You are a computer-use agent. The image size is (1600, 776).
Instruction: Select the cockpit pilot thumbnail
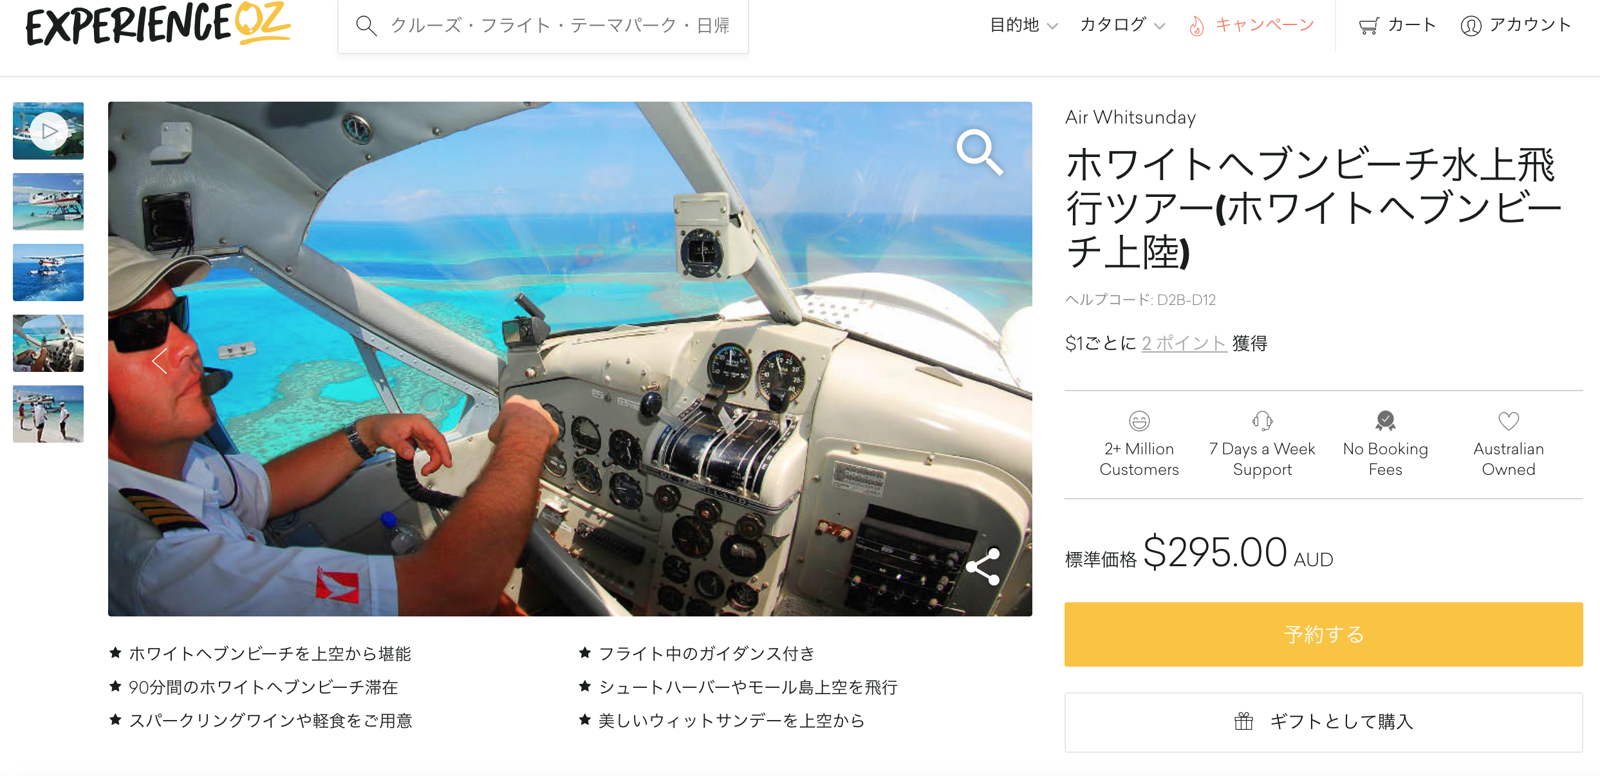click(x=48, y=343)
